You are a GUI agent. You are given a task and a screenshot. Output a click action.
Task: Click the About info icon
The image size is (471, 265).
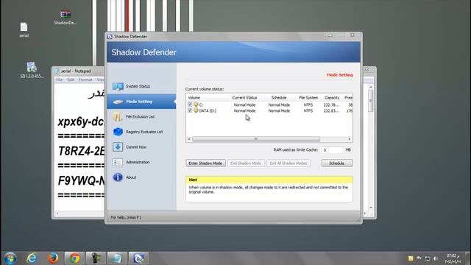click(x=118, y=177)
